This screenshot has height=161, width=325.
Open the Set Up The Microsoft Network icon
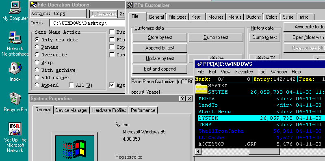15,137
